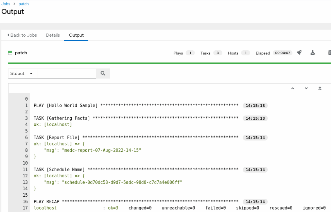Click the magnifier search button

[x=103, y=73]
